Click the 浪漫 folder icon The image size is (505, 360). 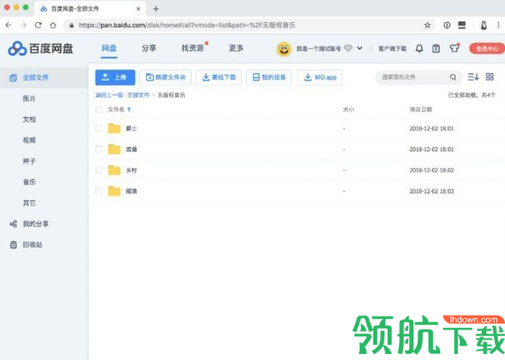pyautogui.click(x=114, y=149)
